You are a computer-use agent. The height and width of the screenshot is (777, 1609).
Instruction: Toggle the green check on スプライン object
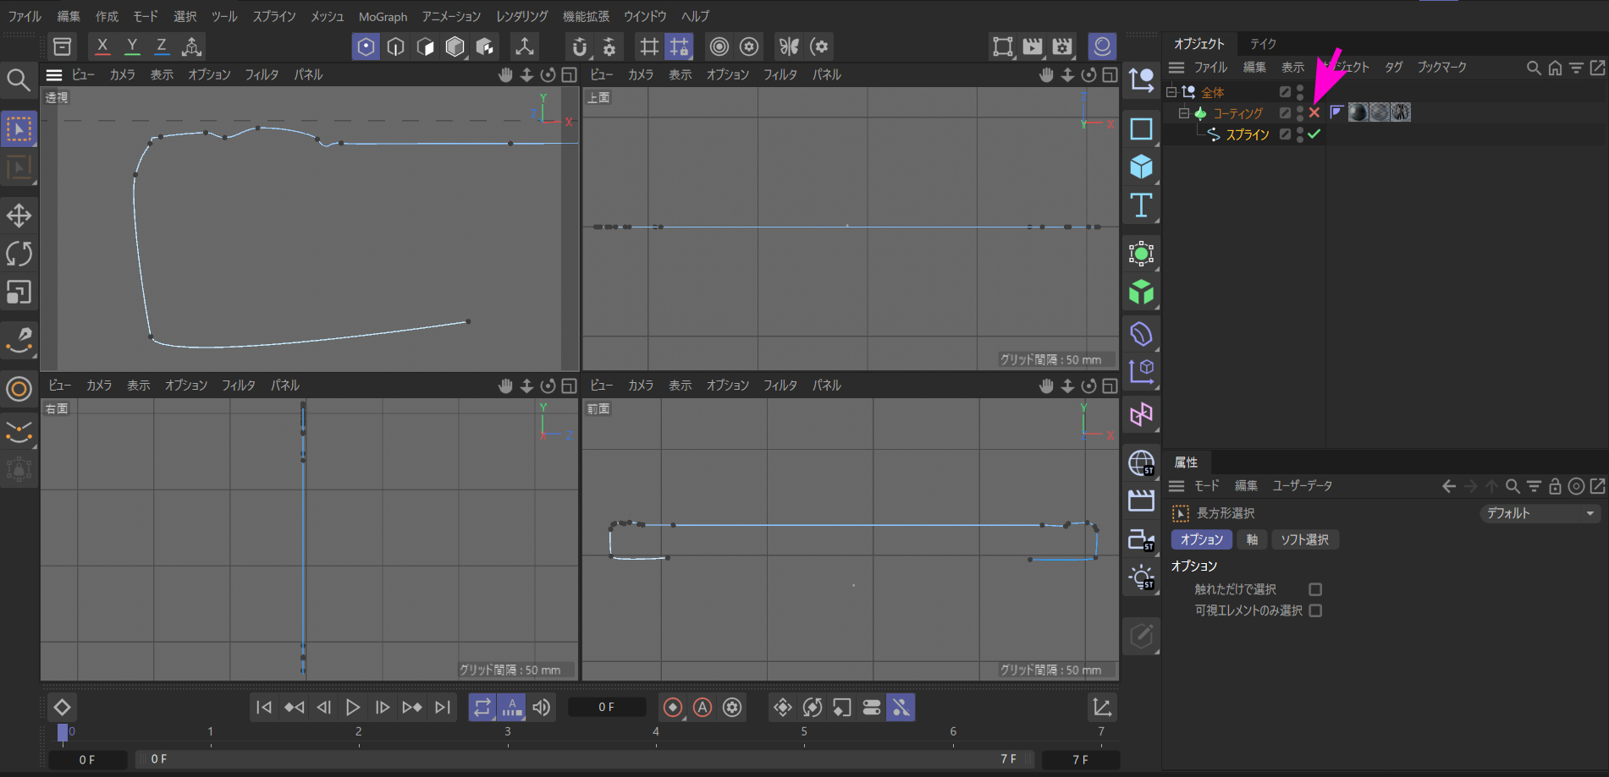(x=1314, y=134)
